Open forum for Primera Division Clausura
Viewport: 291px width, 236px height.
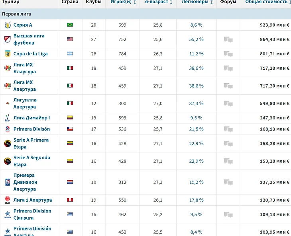pos(228,215)
